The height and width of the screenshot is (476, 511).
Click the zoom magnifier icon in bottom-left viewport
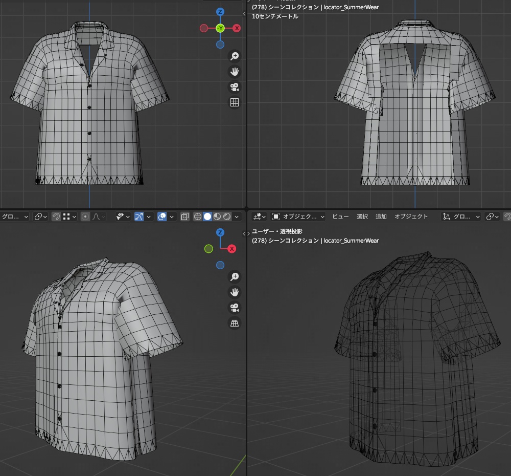click(x=235, y=277)
